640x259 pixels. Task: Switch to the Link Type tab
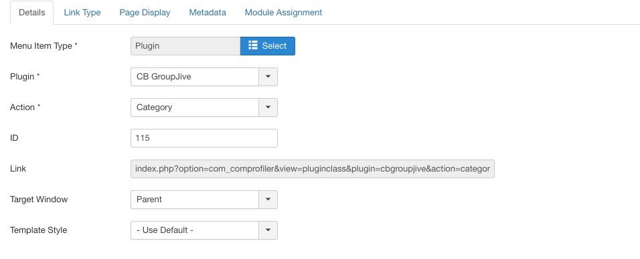[82, 13]
